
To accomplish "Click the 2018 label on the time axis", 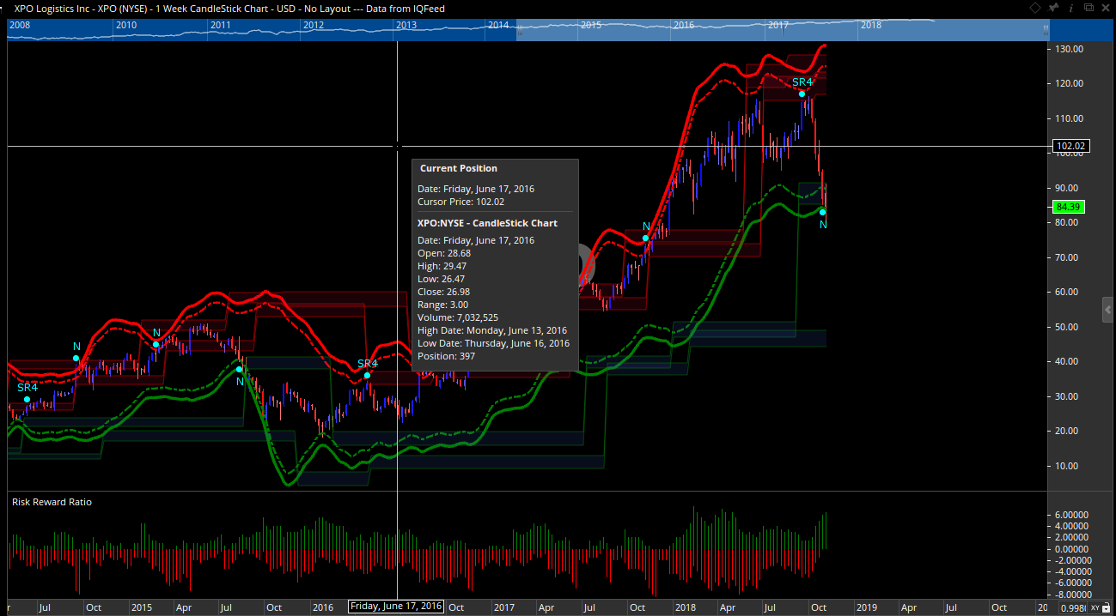I will 686,607.
